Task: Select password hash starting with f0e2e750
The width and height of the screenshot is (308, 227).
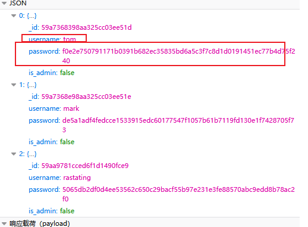Action: 178,56
